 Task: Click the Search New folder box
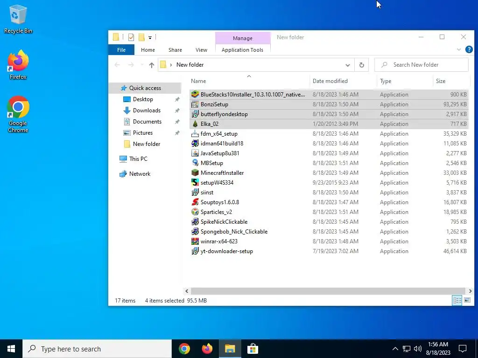point(422,64)
